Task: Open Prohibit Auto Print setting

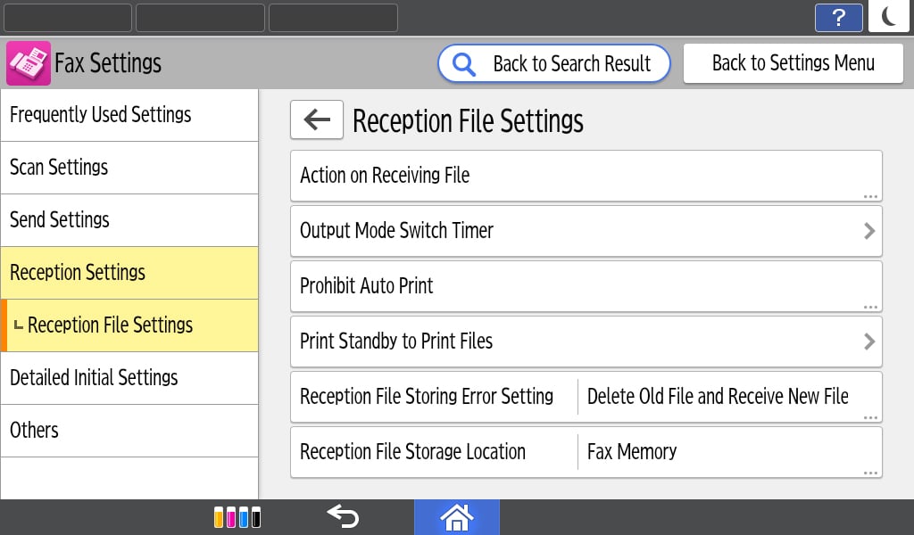Action: click(586, 286)
